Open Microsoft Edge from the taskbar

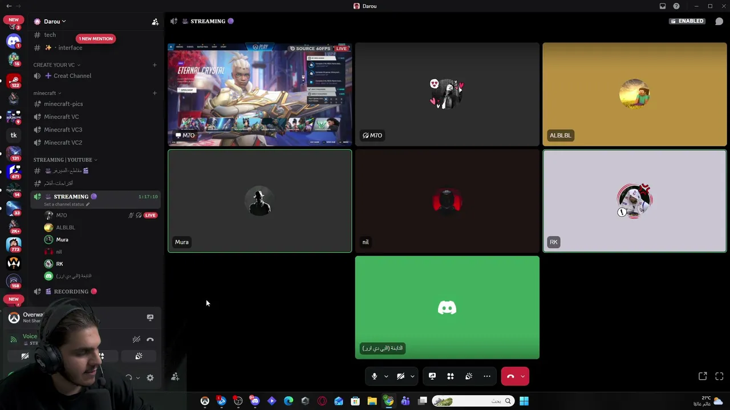[289, 401]
